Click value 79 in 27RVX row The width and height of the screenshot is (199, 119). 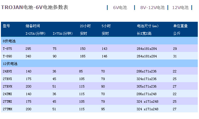point(103,79)
